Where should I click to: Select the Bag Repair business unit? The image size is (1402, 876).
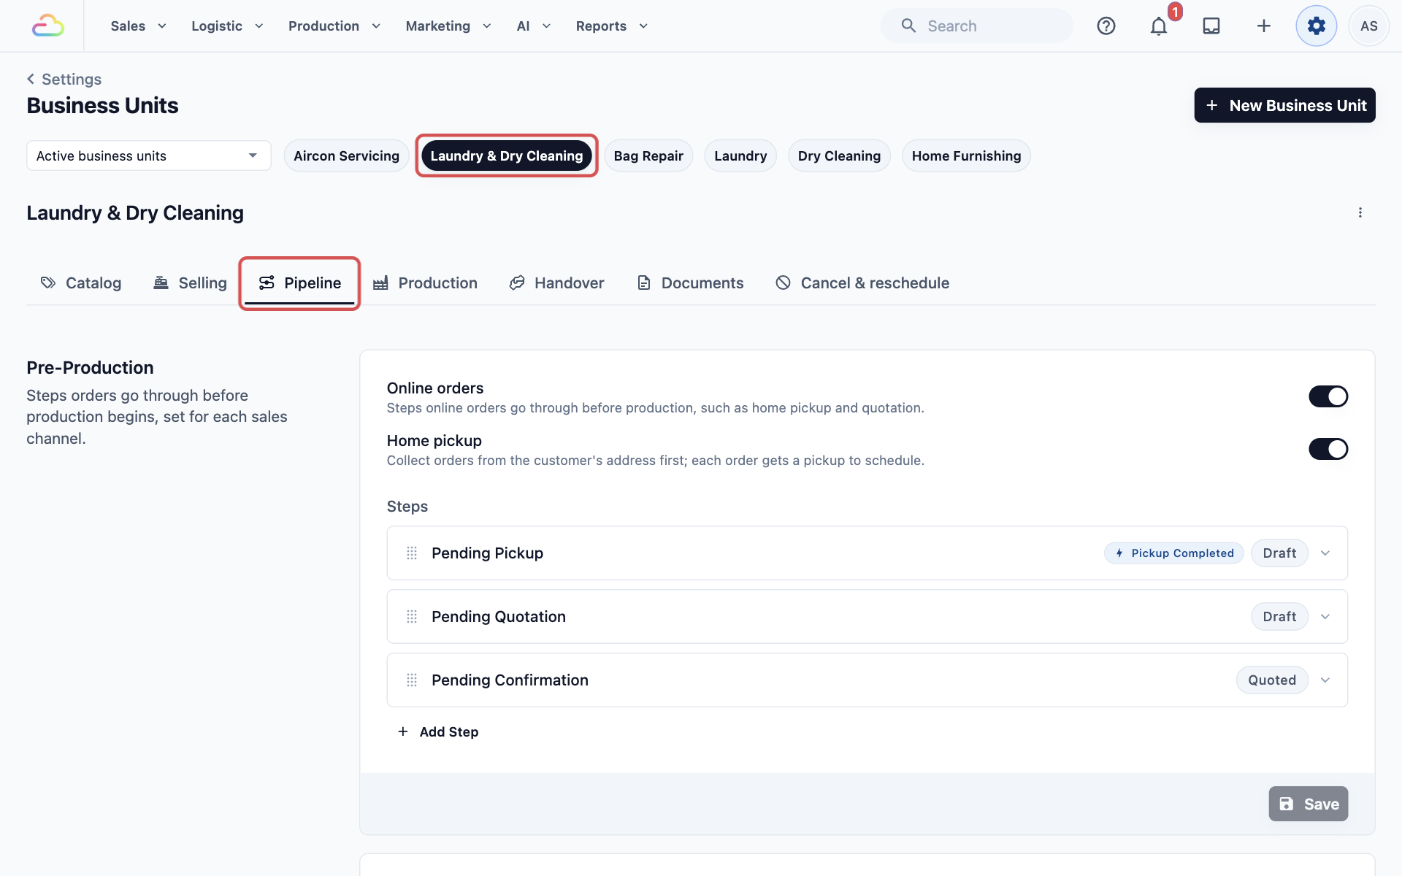click(x=648, y=155)
